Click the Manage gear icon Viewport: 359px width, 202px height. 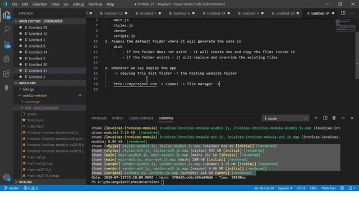pos(7,177)
